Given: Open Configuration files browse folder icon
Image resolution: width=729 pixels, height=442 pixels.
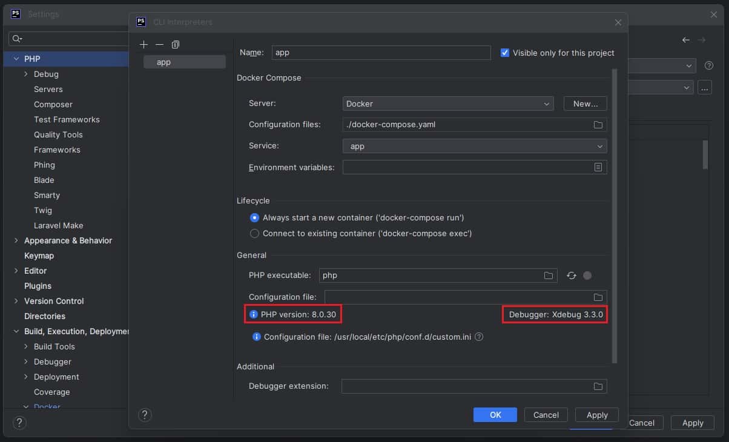Looking at the screenshot, I should (x=598, y=125).
